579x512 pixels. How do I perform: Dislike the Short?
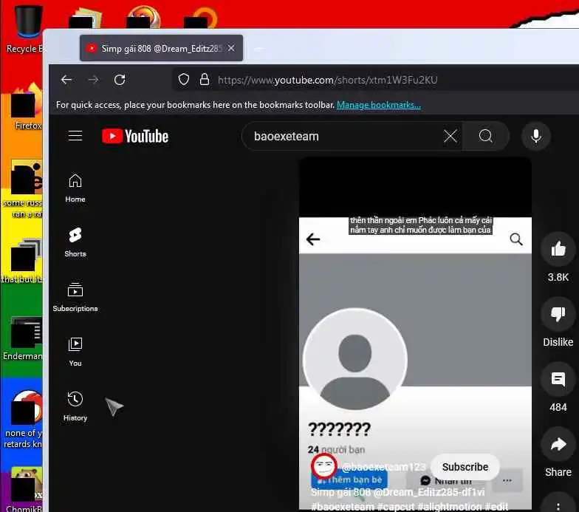click(558, 315)
